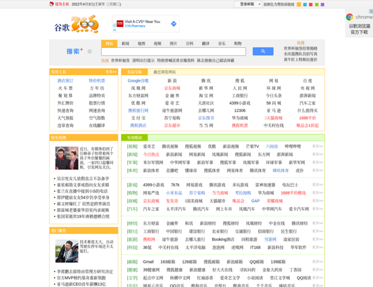Open headline 官方MVP榜约基奇重新领跑
The width and height of the screenshot is (373, 287).
[81, 278]
